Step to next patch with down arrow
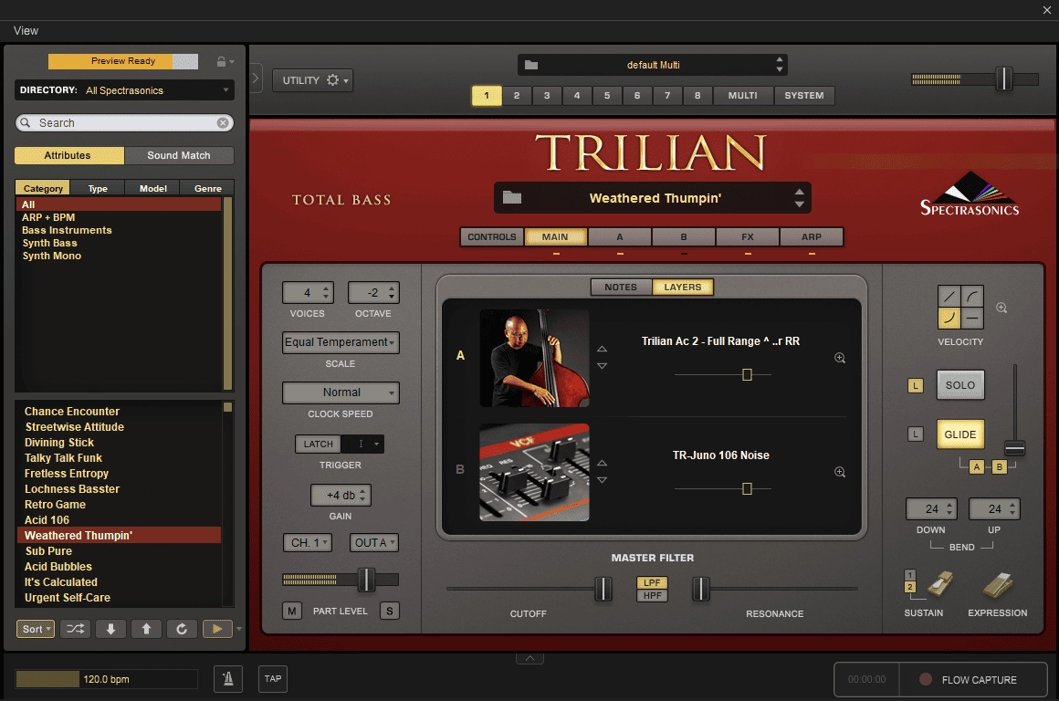Image resolution: width=1059 pixels, height=701 pixels. pos(110,629)
